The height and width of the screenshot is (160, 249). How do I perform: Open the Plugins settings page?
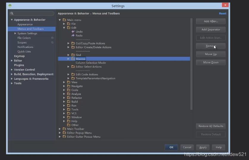(19, 65)
